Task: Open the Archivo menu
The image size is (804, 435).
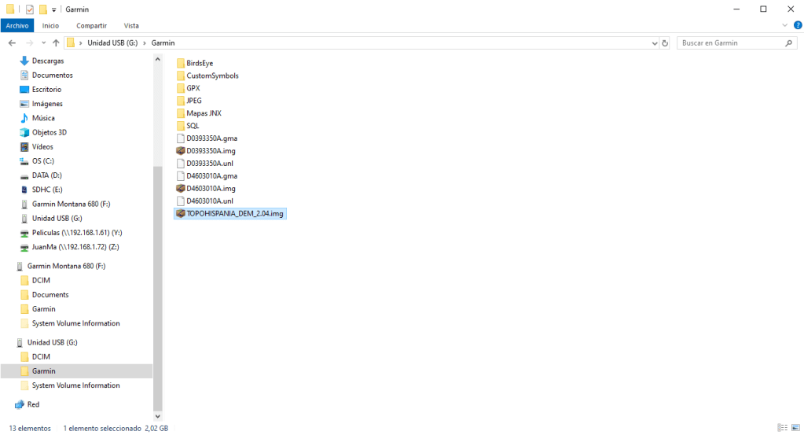Action: coord(17,26)
